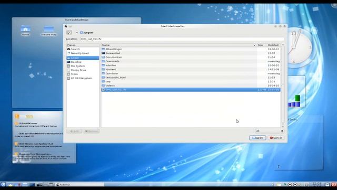Viewport: 337px width, 190px height.
Task: Open the All file-type filter dropdown
Action: tap(269, 131)
